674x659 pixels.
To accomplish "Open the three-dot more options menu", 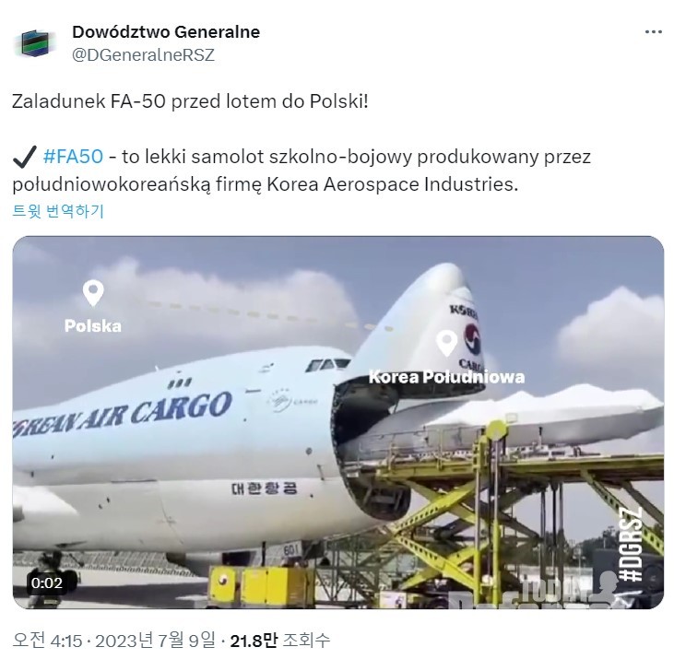I will coord(654,32).
